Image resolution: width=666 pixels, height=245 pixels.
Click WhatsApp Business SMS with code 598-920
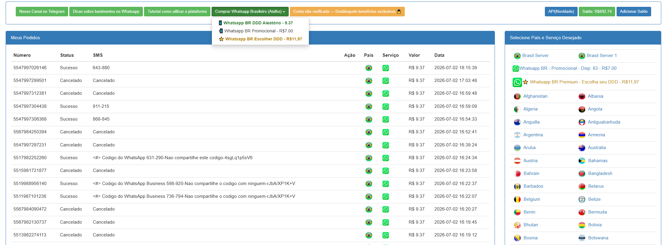click(194, 184)
